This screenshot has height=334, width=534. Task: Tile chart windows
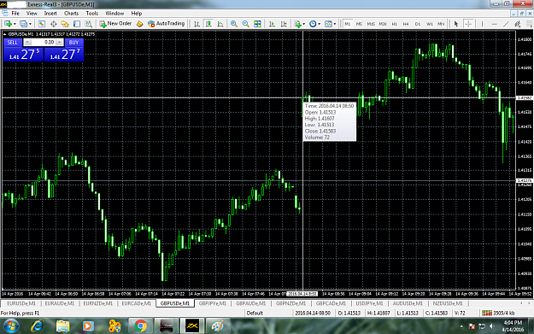(x=257, y=24)
